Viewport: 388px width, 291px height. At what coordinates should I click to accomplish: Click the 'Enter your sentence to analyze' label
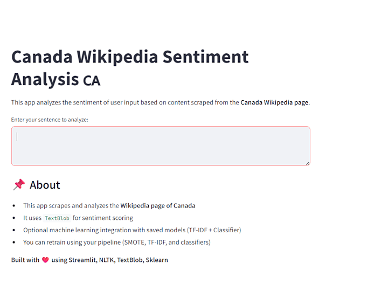tap(50, 120)
